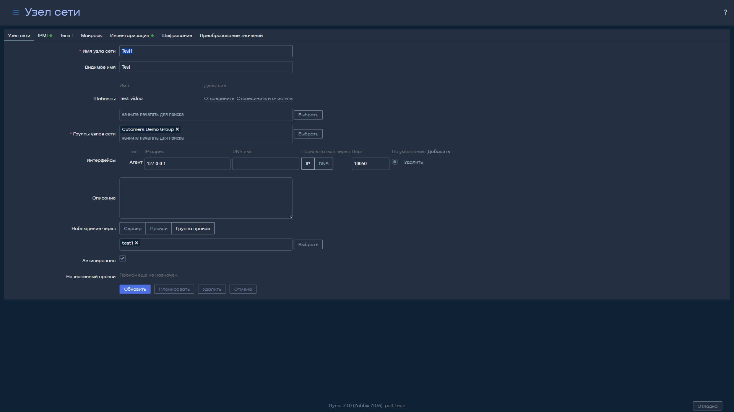
Task: Click the Отмена button
Action: pyautogui.click(x=243, y=289)
